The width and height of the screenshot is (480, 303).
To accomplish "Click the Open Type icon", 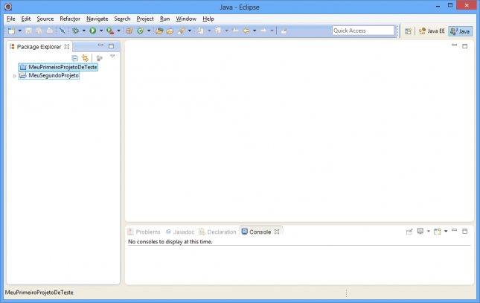I will coord(159,31).
